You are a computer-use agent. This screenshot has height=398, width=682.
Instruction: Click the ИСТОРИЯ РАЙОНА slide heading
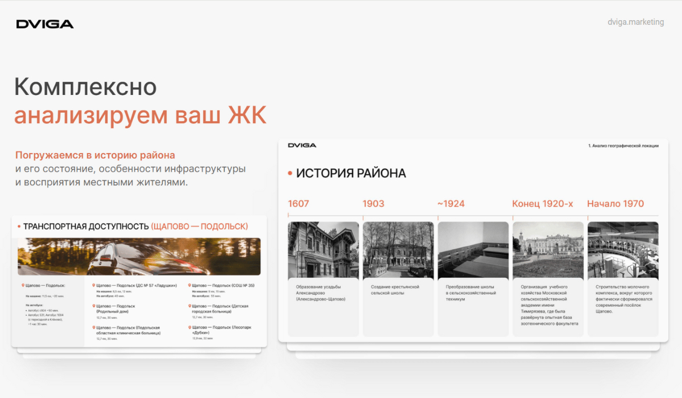[351, 173]
